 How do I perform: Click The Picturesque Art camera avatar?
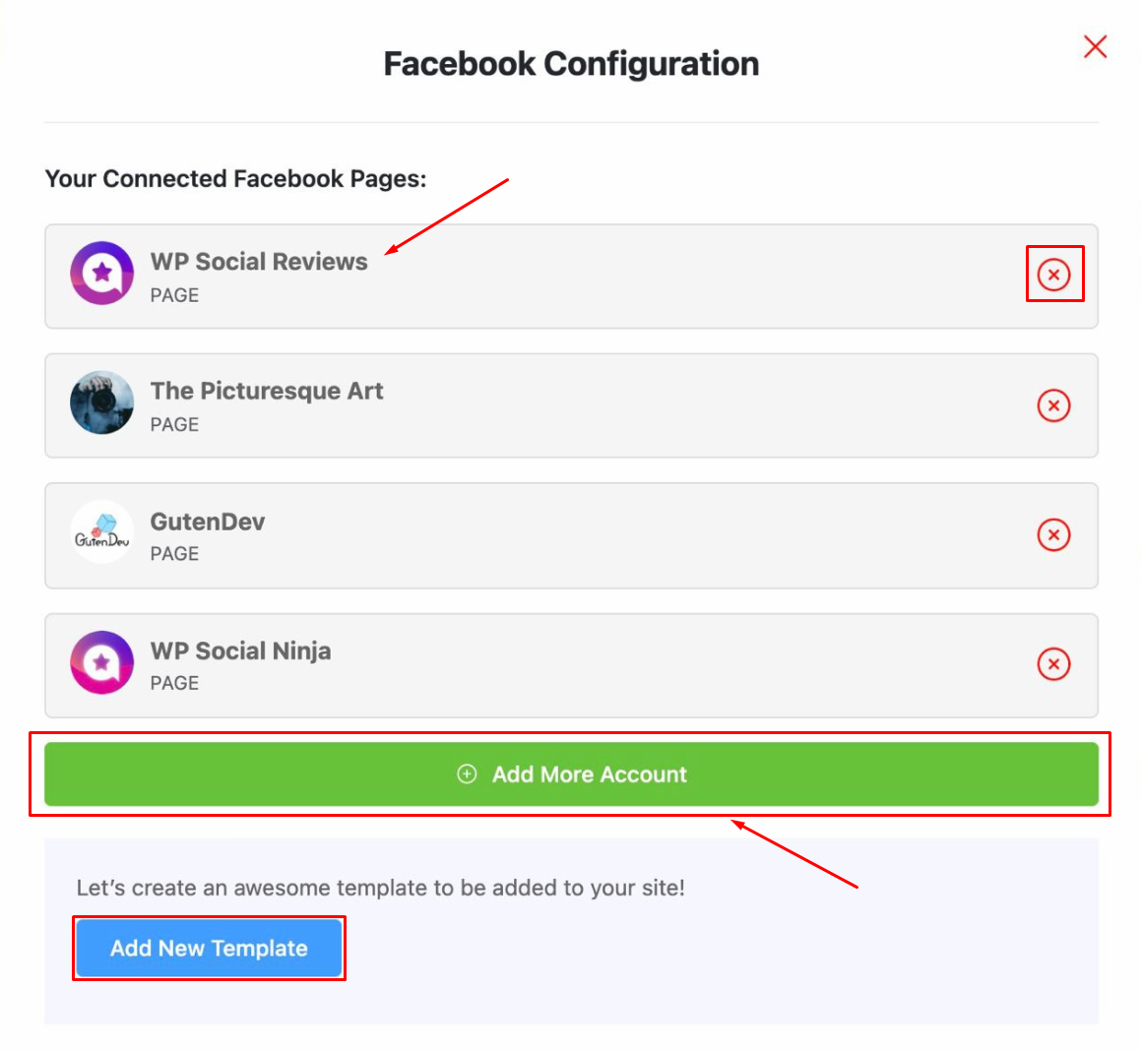click(x=101, y=402)
